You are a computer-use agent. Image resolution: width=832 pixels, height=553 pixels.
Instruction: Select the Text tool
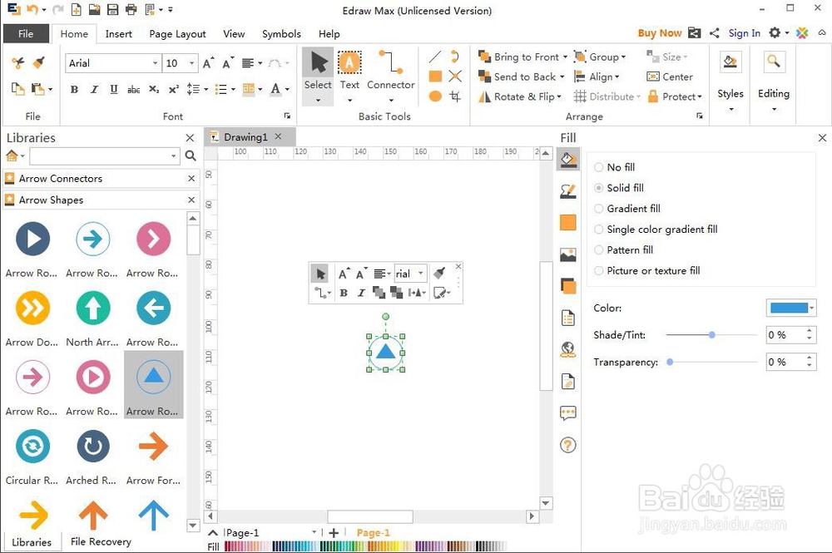pos(349,75)
